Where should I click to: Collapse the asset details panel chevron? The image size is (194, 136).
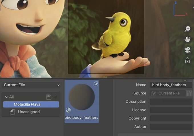tap(185, 80)
